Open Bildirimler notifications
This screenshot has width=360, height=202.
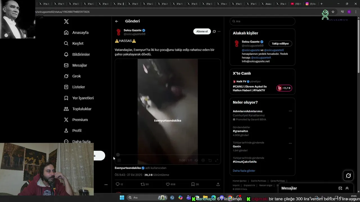click(x=77, y=54)
